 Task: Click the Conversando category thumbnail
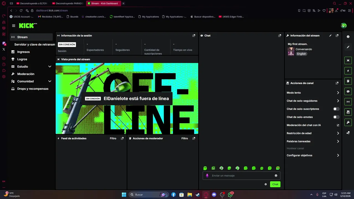click(x=291, y=51)
